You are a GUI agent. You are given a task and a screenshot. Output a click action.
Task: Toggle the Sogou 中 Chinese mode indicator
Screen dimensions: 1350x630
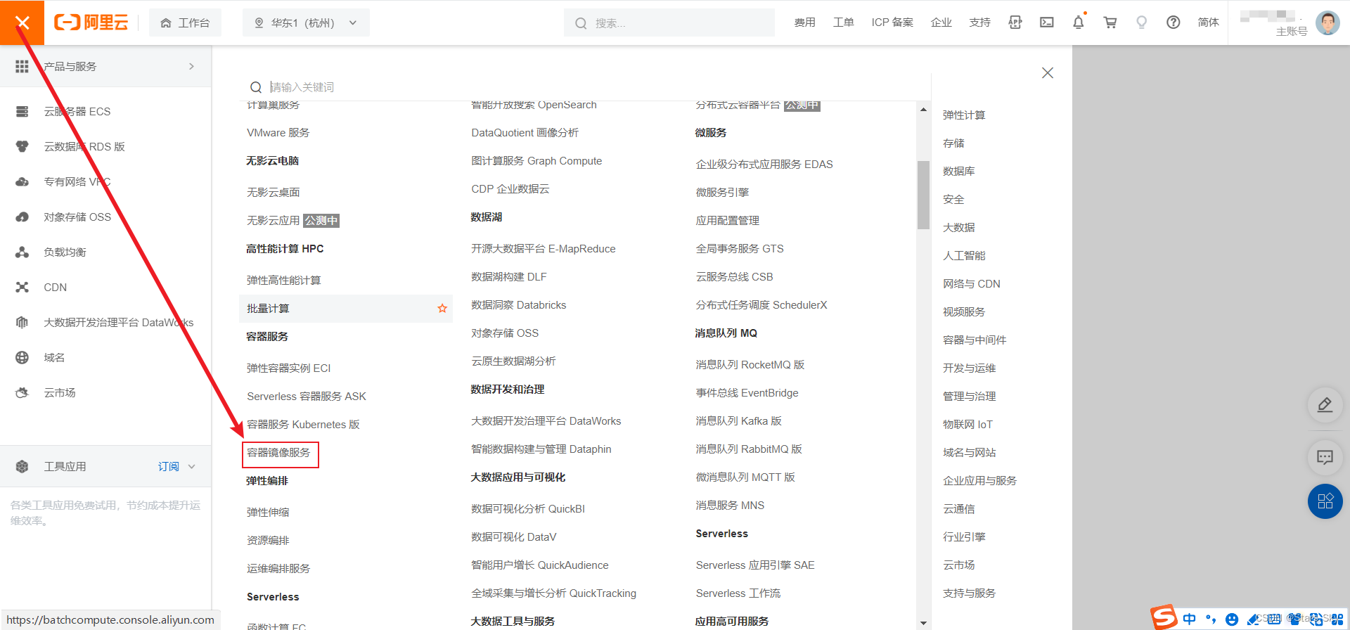pyautogui.click(x=1189, y=619)
